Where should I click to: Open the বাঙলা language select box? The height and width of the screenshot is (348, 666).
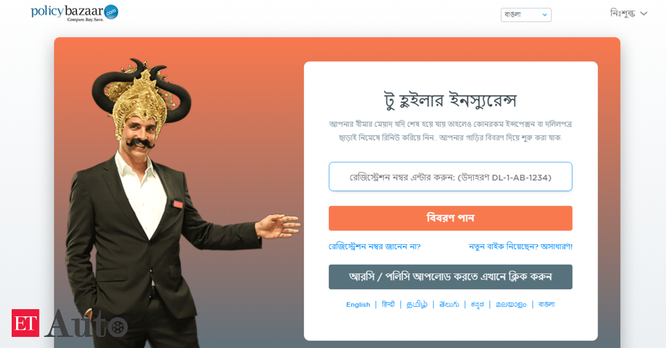click(526, 15)
